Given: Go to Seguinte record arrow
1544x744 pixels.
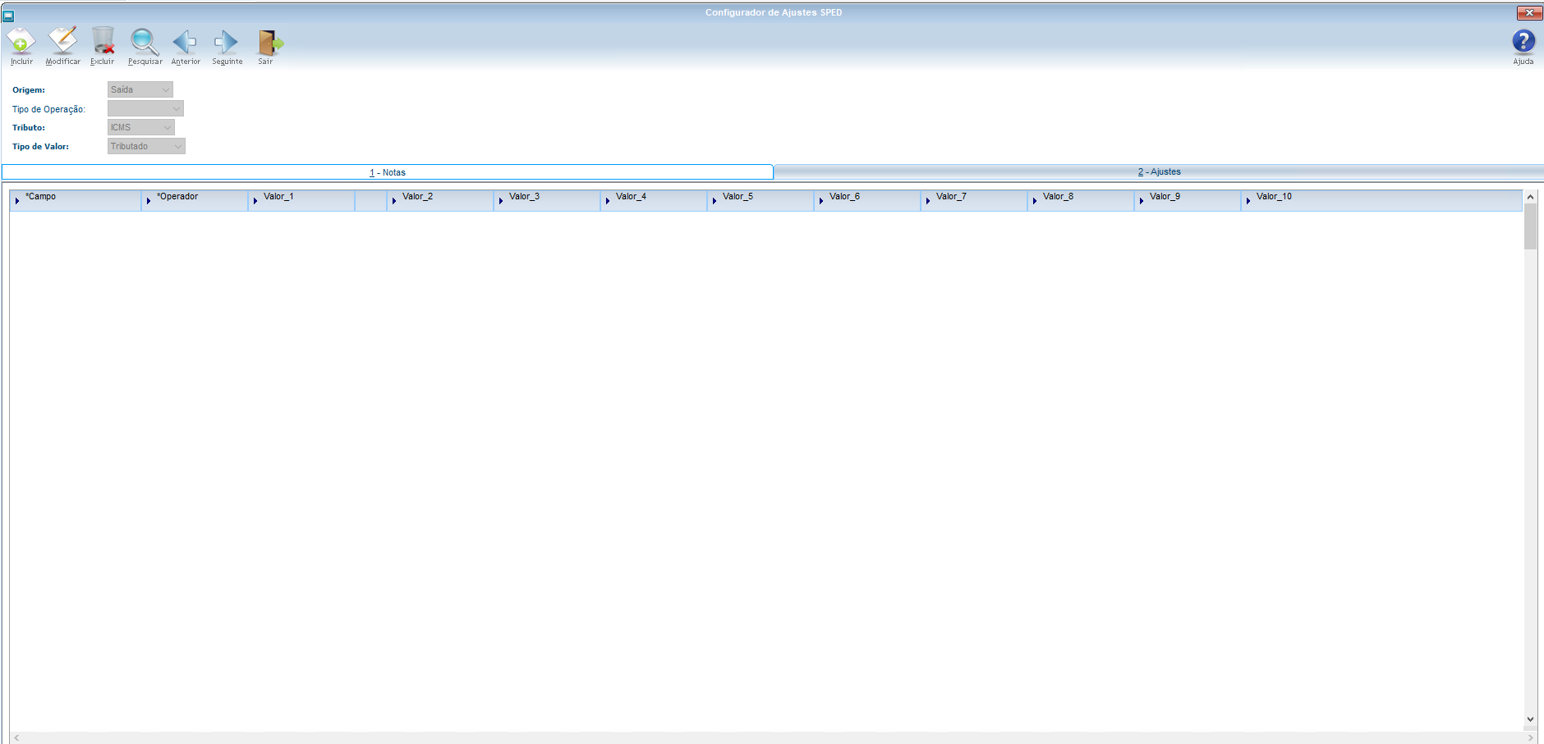Looking at the screenshot, I should click(x=226, y=41).
